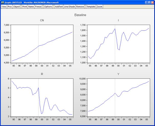Open graph Options
The image size is (155, 126).
coord(48,6)
